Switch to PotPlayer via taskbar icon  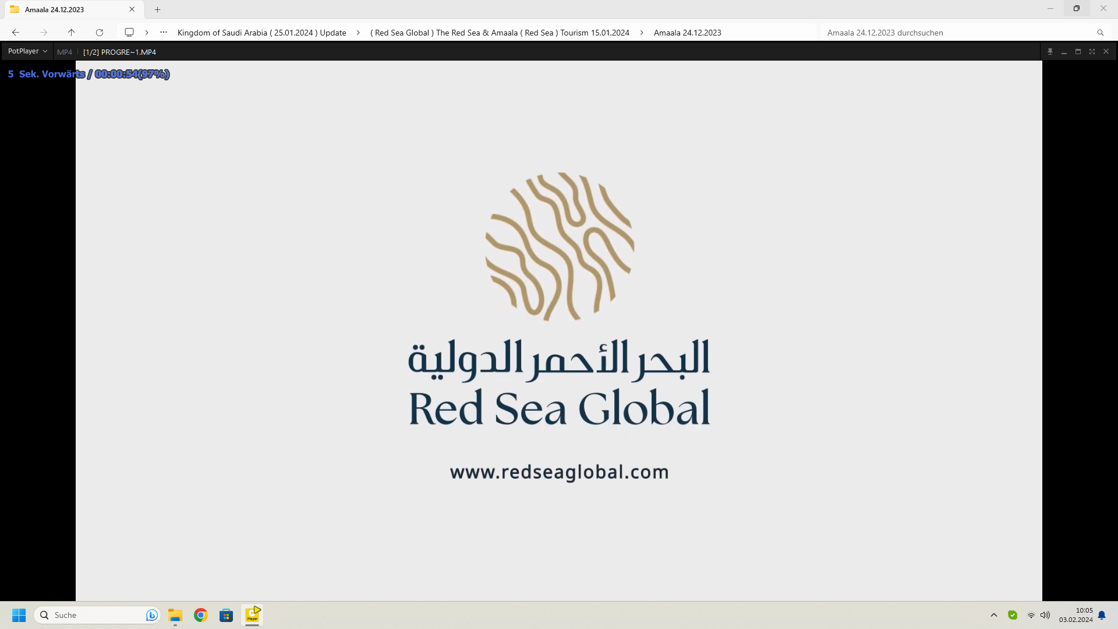point(252,615)
